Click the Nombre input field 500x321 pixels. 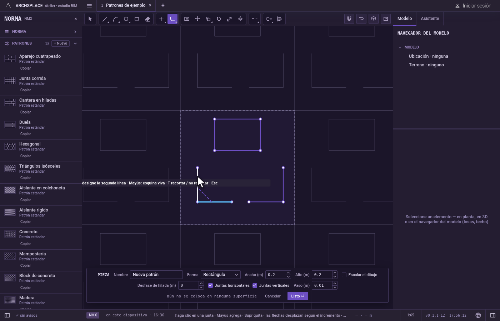pos(156,275)
